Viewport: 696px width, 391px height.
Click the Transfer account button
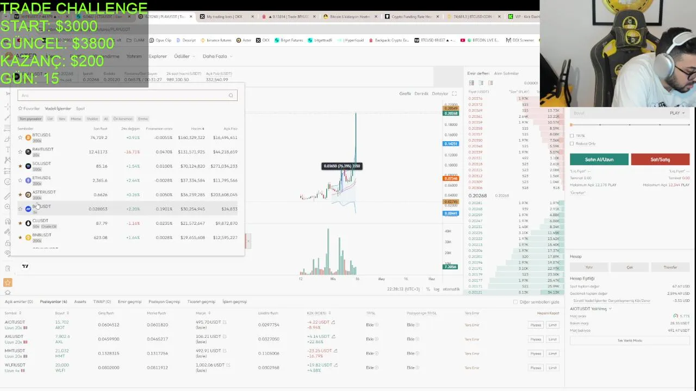coord(670,267)
